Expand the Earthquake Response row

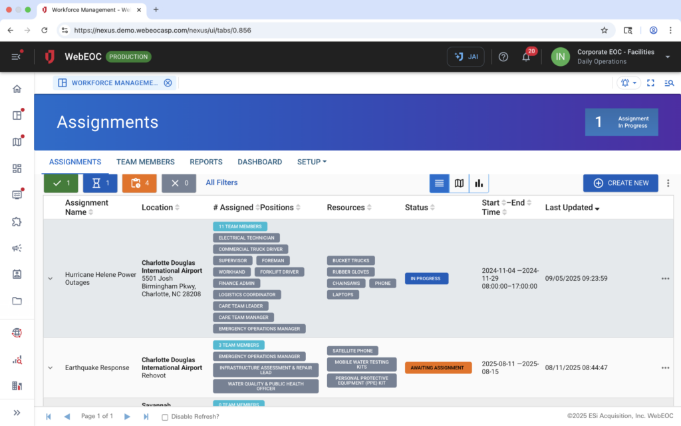51,367
